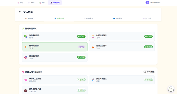The height and width of the screenshot is (94, 177).
Task: Click the 已完成 badge on 精力节律测评
Action: (x=82, y=47)
